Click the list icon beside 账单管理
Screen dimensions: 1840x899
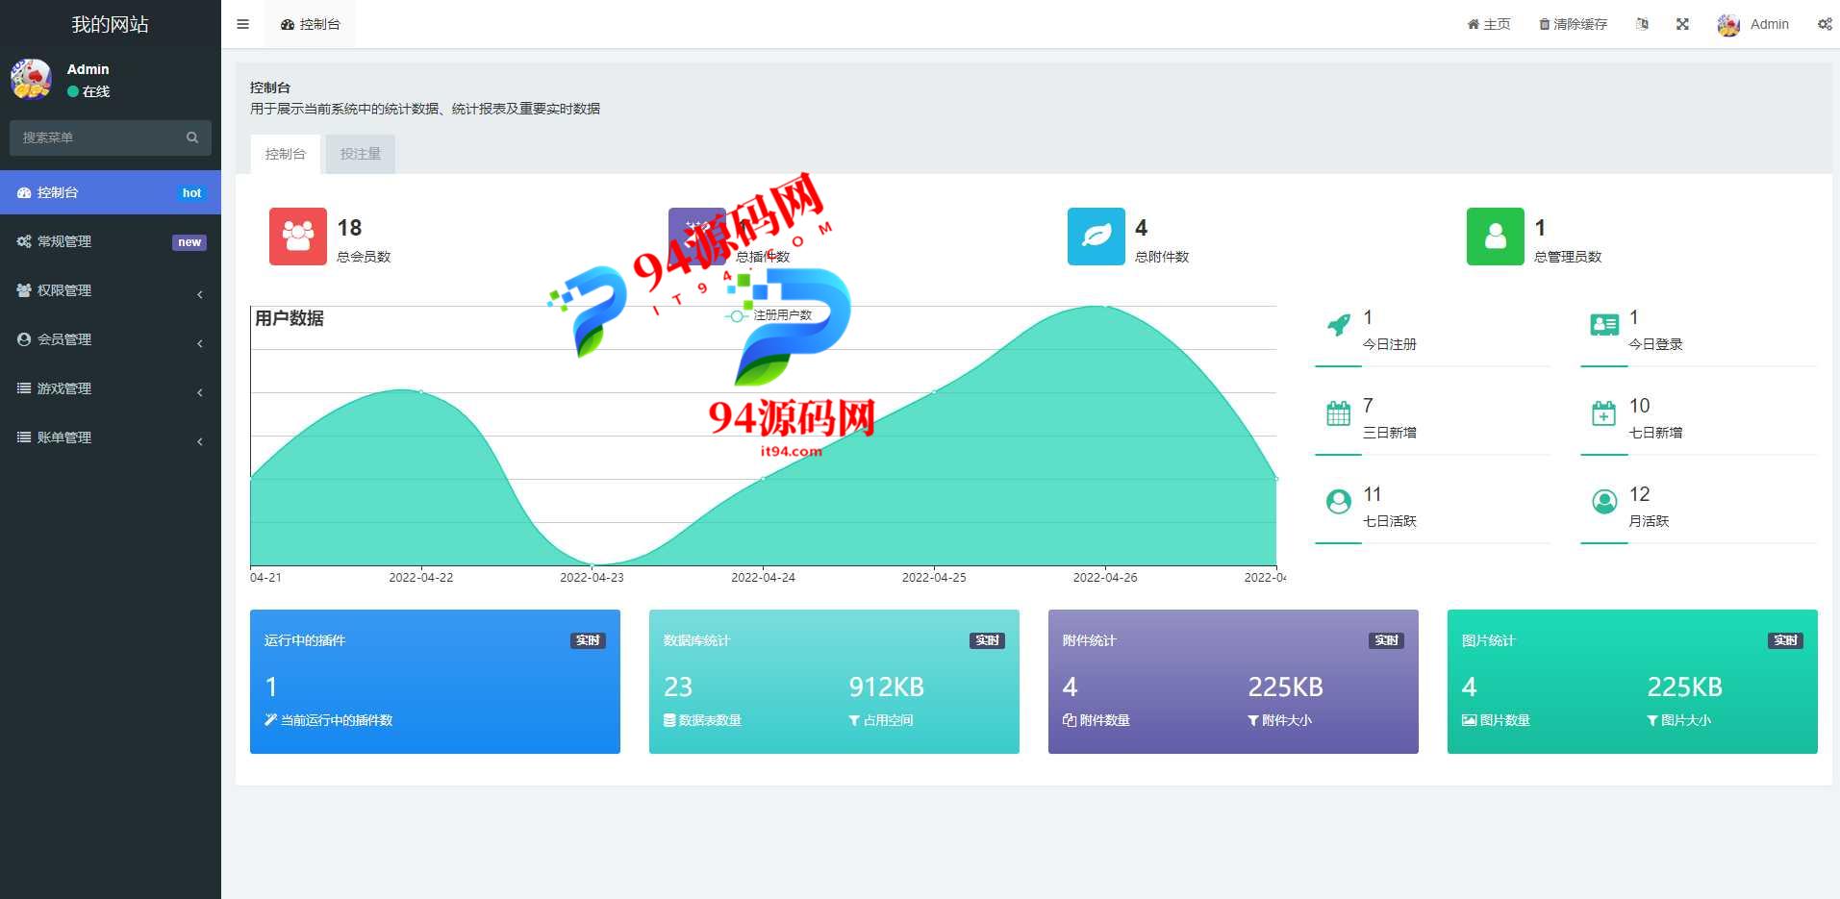click(24, 437)
